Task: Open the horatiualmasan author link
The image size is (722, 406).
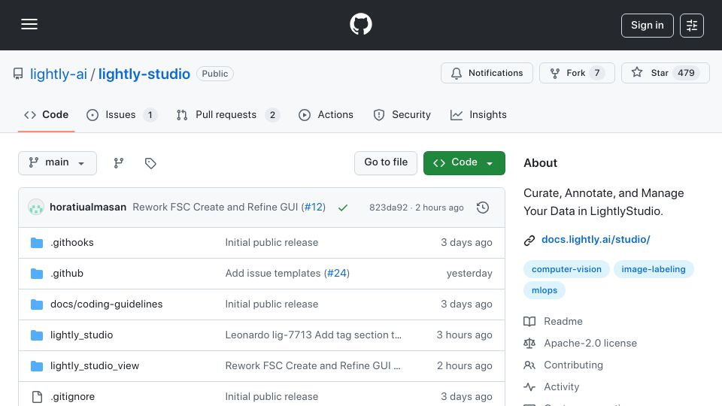Action: [88, 208]
